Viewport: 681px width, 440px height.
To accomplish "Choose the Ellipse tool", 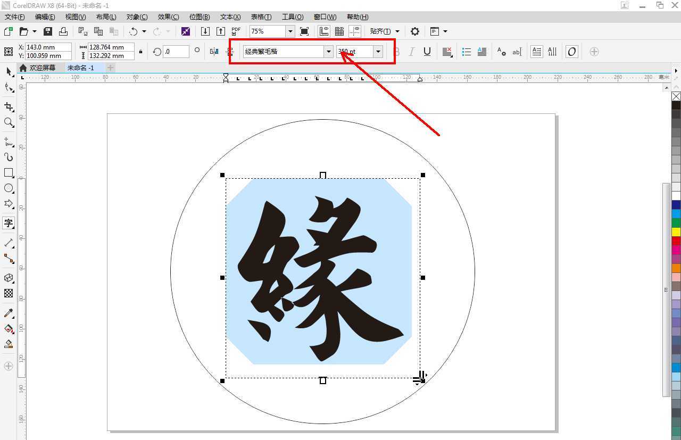I will click(x=8, y=188).
